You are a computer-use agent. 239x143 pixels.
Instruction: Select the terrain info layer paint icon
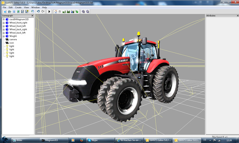(x=73, y=12)
